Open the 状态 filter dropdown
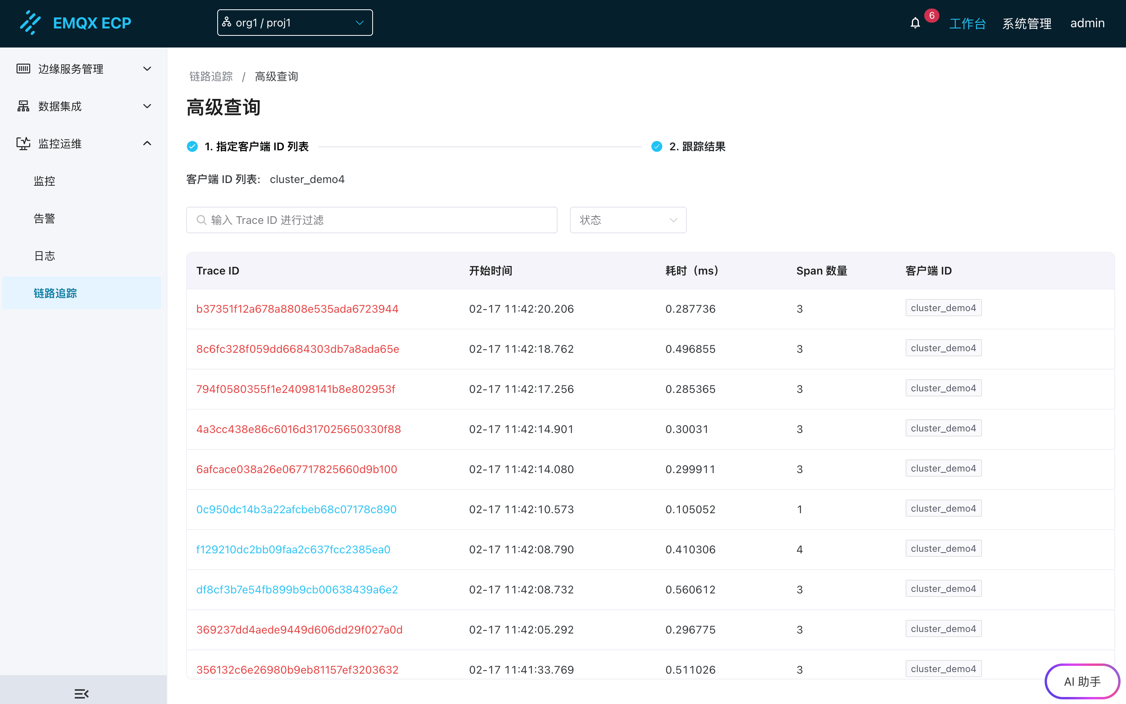Screen dimensions: 1126x704 (x=628, y=220)
